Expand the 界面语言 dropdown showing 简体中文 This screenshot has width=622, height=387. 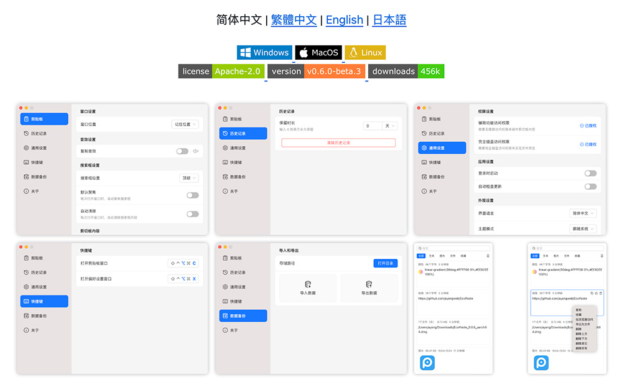pos(583,213)
